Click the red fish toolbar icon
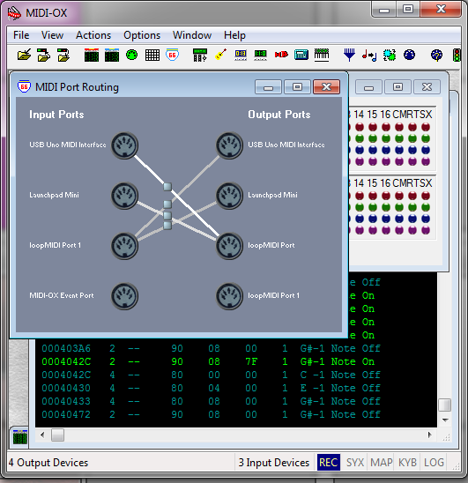468x483 pixels. (x=281, y=55)
